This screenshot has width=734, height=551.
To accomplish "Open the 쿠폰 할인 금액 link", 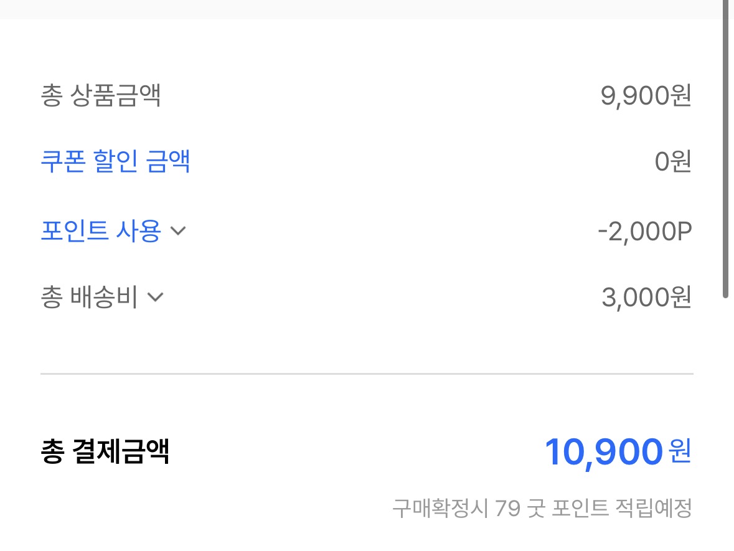I will [115, 162].
